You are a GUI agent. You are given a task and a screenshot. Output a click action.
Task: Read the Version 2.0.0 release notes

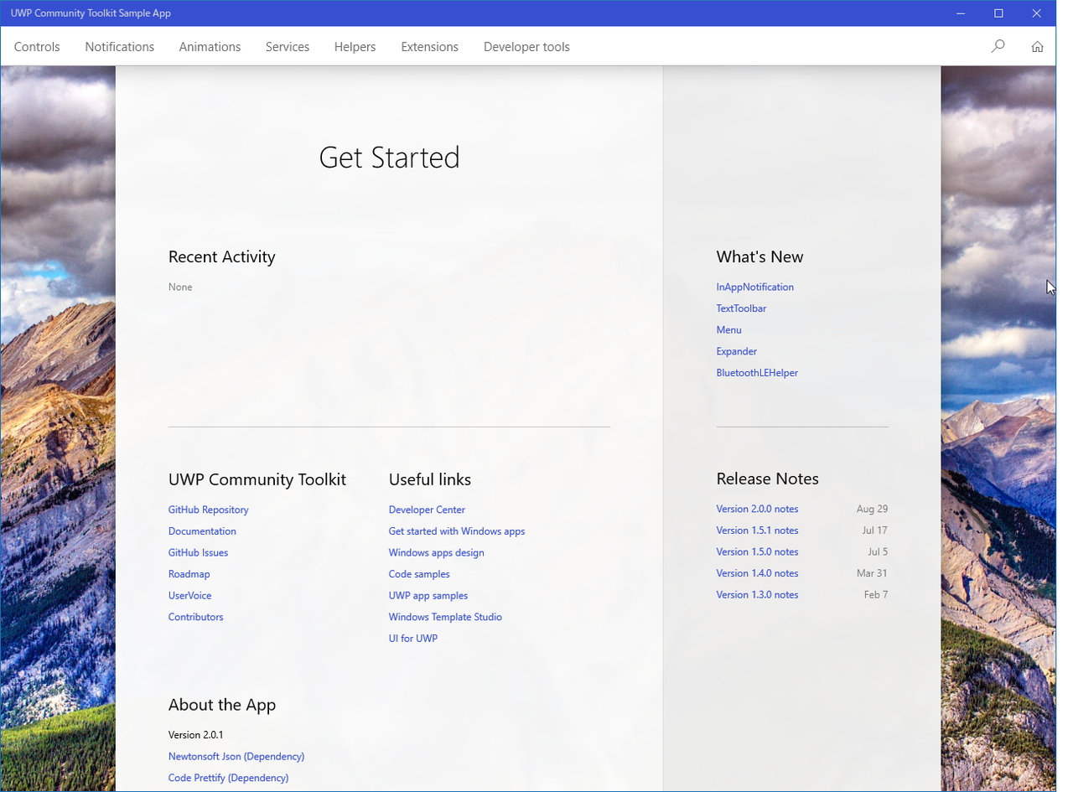(757, 509)
